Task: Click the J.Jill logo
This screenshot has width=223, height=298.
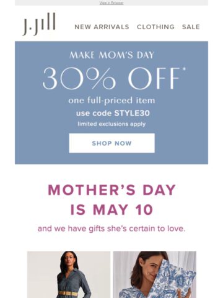Action: tap(39, 24)
